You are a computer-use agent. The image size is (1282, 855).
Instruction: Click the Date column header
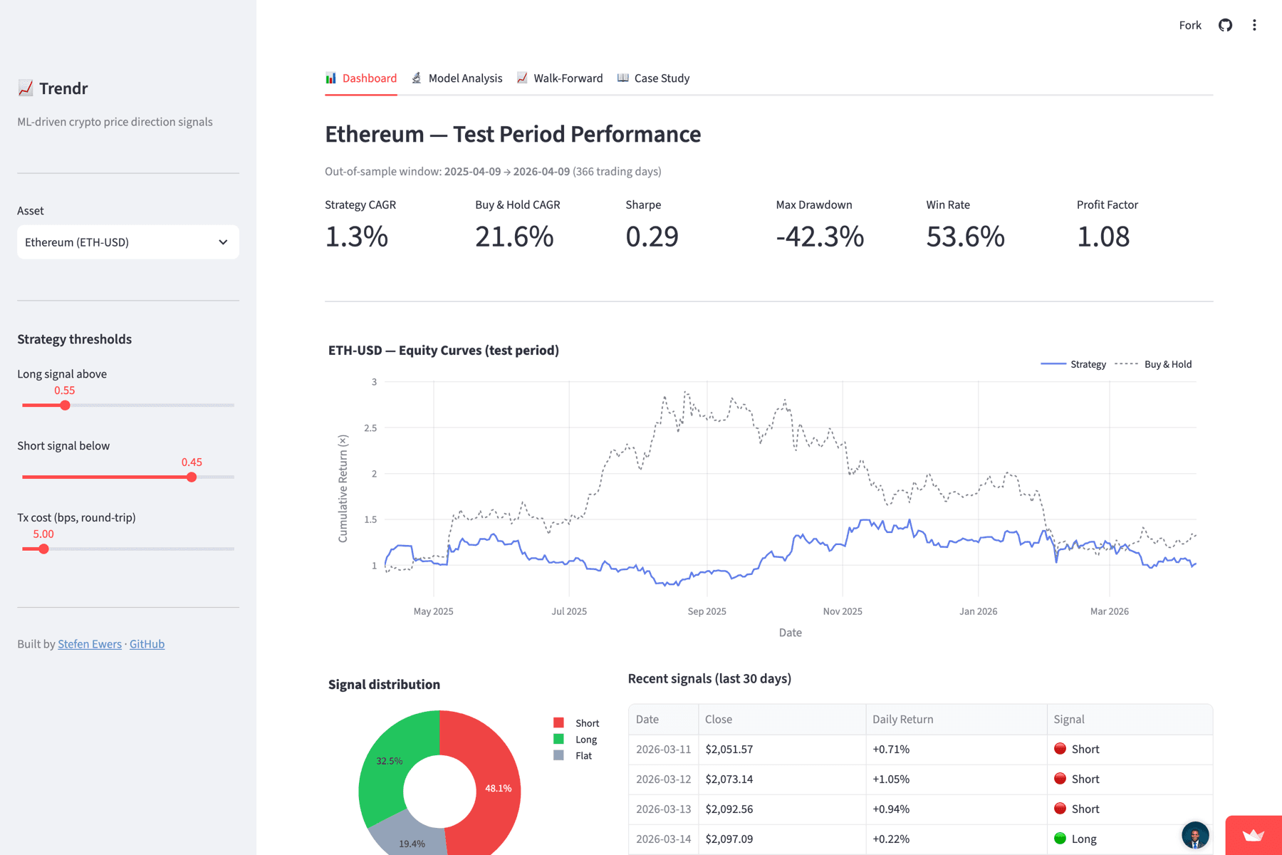click(664, 720)
